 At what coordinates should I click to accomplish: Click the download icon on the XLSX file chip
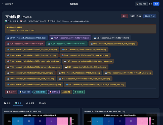[49, 44]
